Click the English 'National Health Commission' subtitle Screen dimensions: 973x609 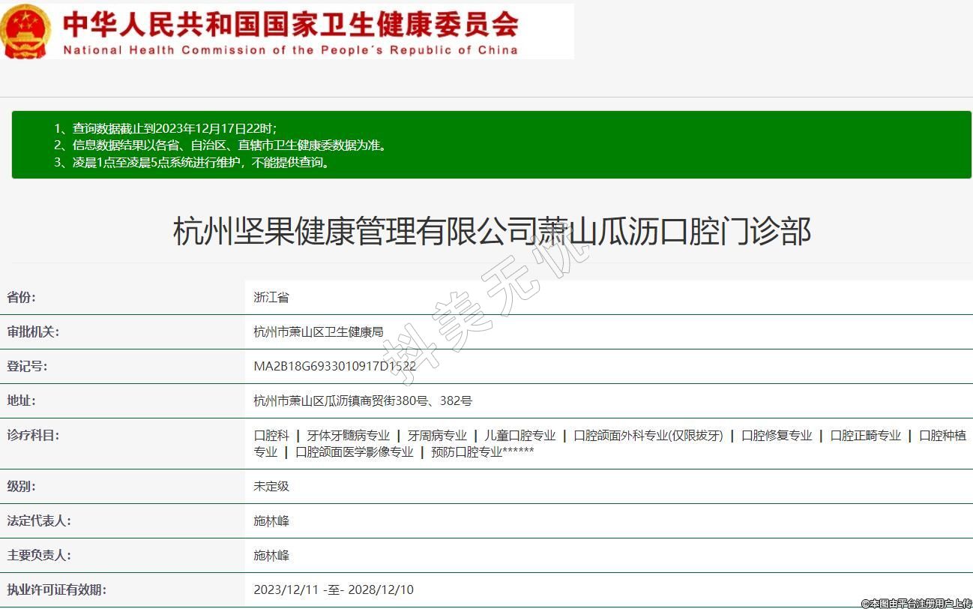pos(290,50)
